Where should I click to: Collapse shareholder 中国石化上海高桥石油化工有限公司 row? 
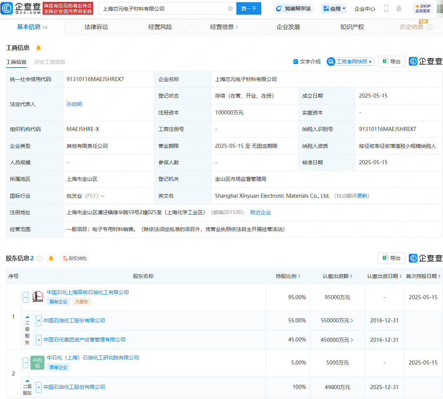[x=25, y=297]
